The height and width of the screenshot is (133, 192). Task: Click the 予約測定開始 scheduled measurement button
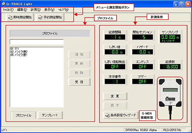[x=51, y=17]
